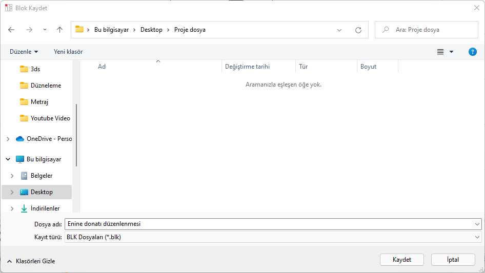The image size is (485, 273).
Task: Open the Dosya adı dropdown arrow
Action: pyautogui.click(x=477, y=224)
